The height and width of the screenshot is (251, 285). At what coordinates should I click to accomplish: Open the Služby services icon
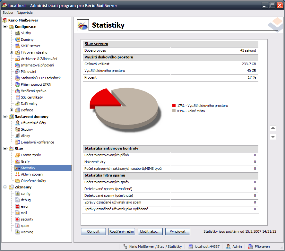17,33
